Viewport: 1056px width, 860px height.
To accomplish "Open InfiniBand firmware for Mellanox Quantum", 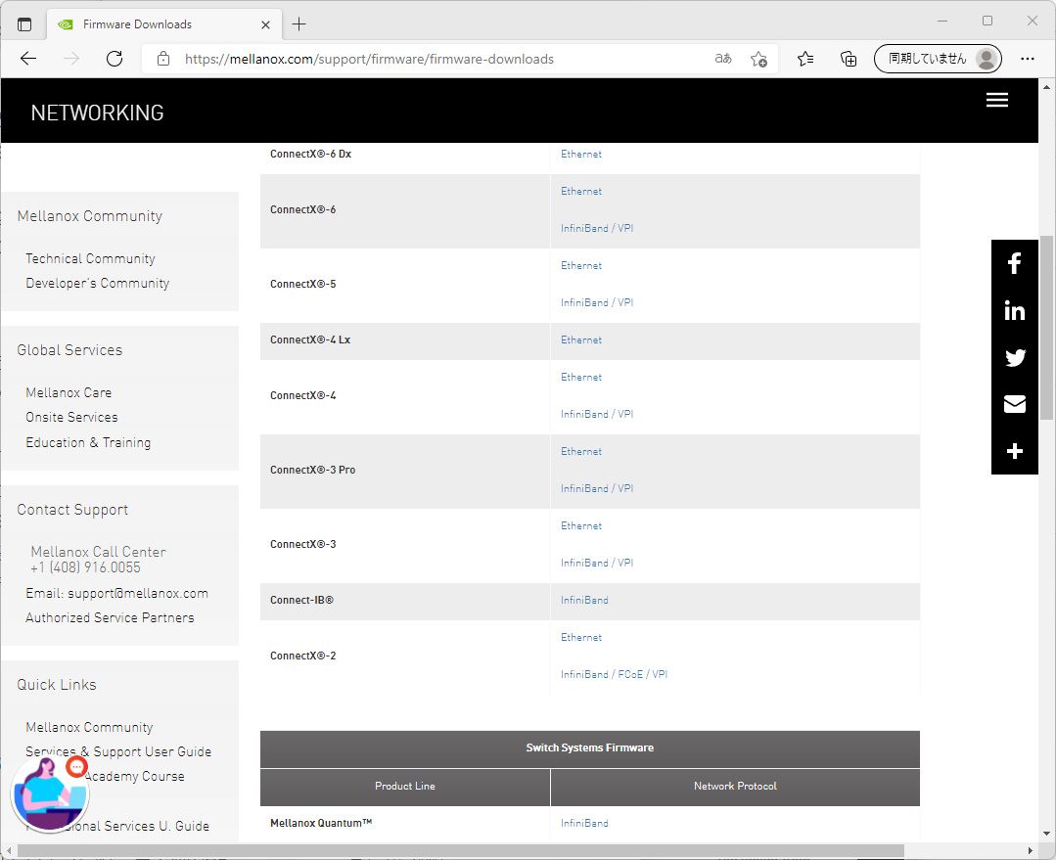I will (584, 824).
